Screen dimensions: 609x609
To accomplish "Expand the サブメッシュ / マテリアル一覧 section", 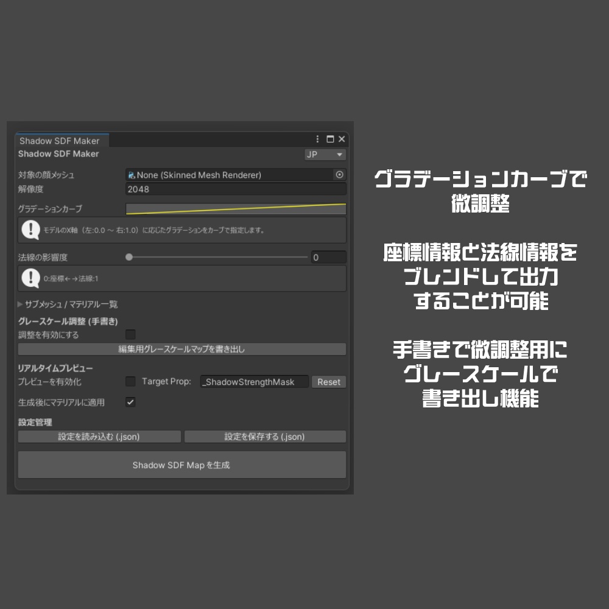I will click(20, 304).
